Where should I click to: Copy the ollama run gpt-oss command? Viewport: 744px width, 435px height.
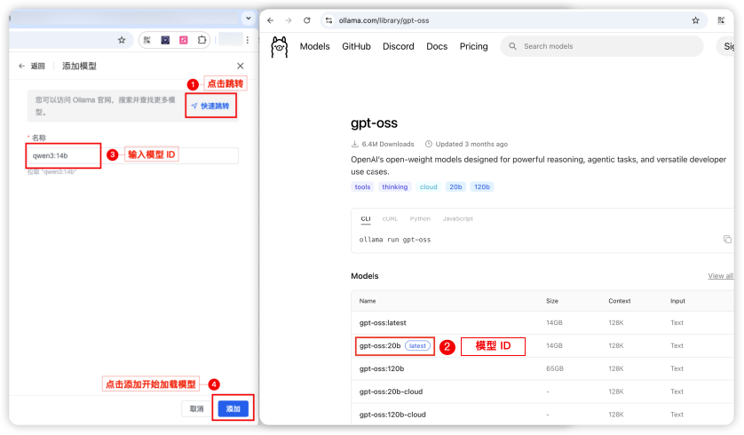tap(727, 239)
